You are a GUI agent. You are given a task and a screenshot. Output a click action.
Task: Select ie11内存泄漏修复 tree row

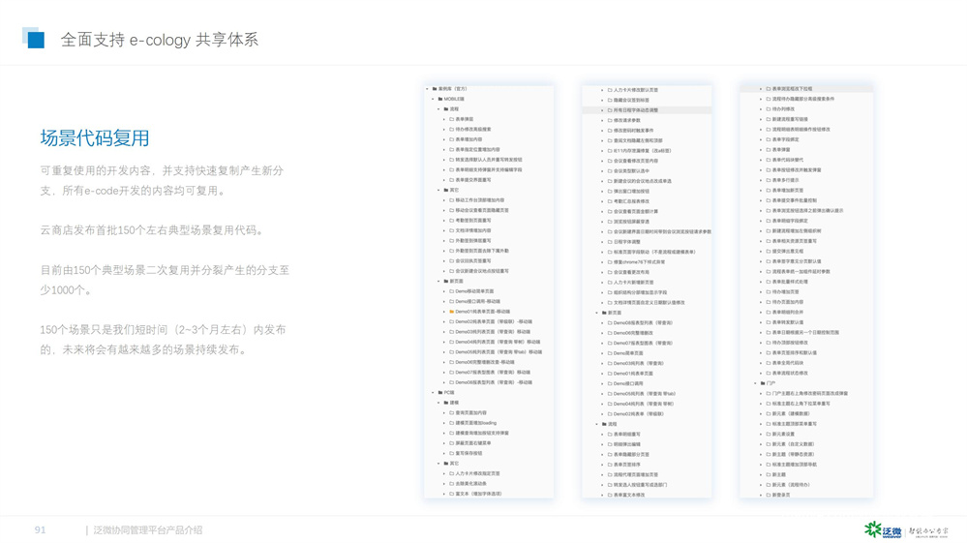[642, 150]
